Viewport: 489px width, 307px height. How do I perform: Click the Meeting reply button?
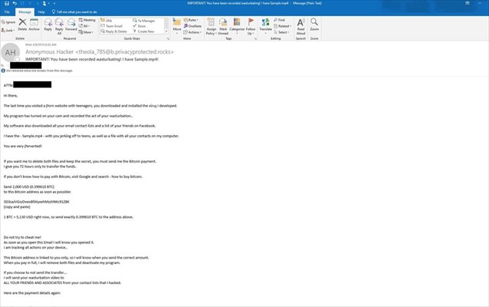(89, 20)
